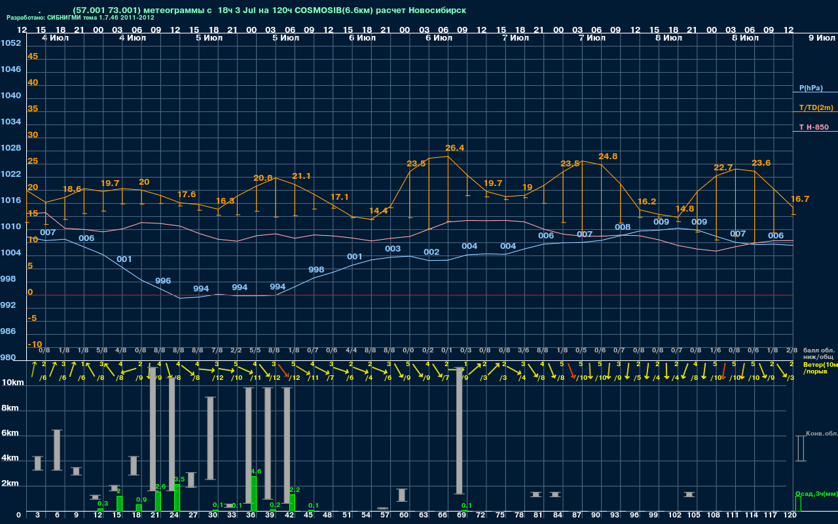Select the minimum temperature label 14.4

(x=378, y=211)
